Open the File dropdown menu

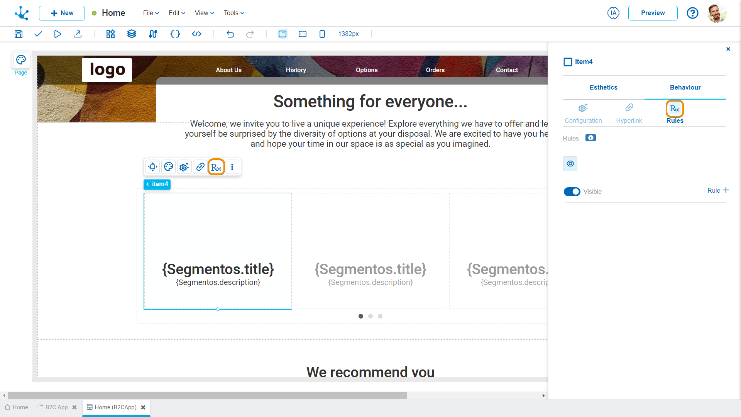(x=150, y=13)
